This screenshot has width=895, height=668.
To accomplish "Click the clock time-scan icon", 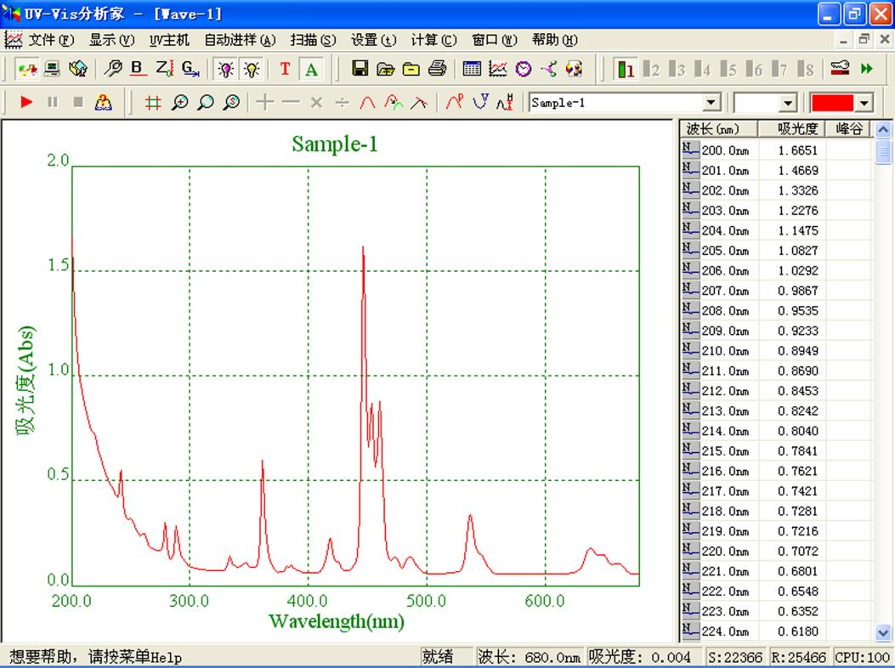I will click(524, 70).
